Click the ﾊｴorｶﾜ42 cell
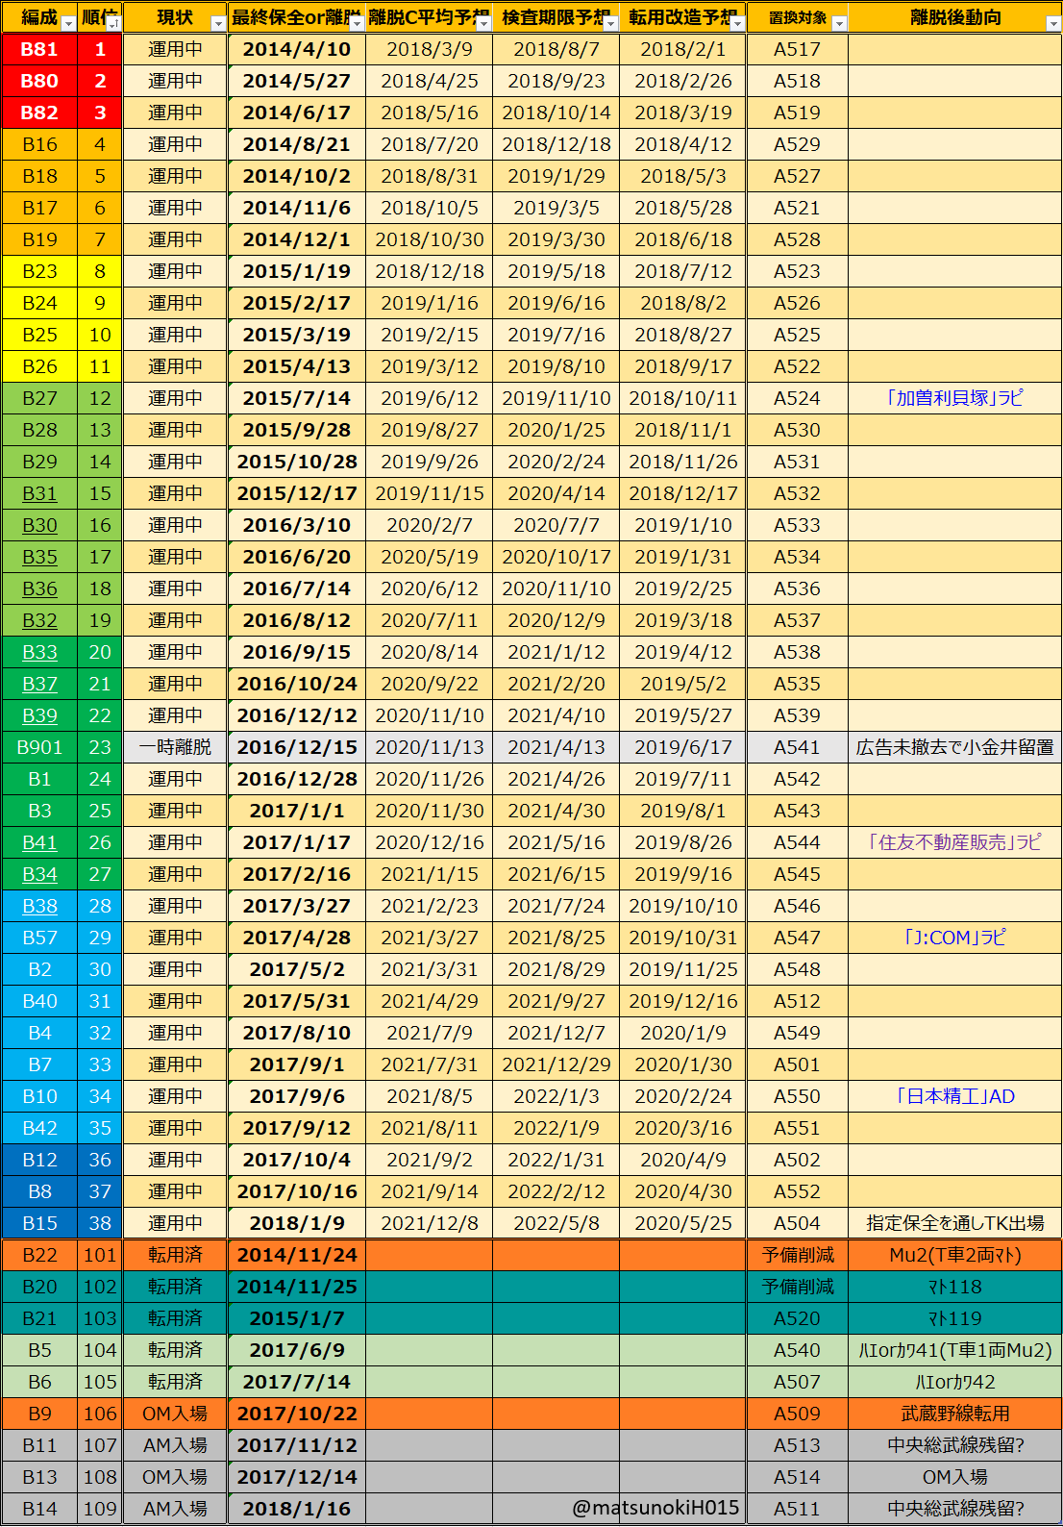This screenshot has width=1063, height=1527. [x=955, y=1382]
